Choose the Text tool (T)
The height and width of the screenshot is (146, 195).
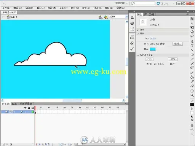[x=192, y=46]
